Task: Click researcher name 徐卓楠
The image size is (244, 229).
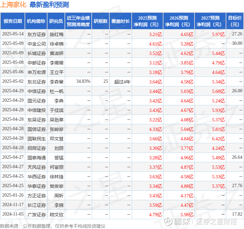Action: (x=56, y=44)
